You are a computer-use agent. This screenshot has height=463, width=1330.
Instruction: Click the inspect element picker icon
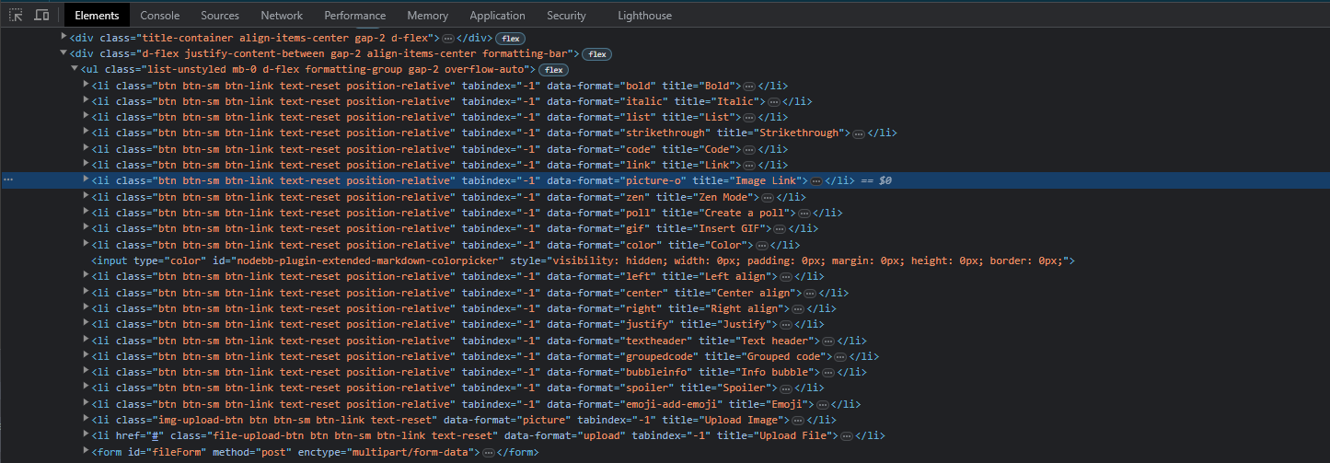click(16, 16)
